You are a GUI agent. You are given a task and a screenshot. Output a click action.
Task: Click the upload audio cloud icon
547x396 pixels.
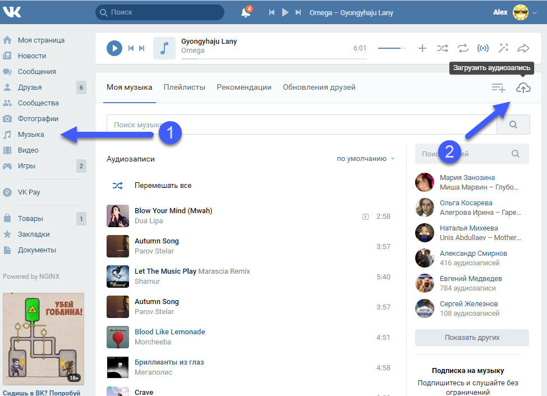click(x=523, y=88)
